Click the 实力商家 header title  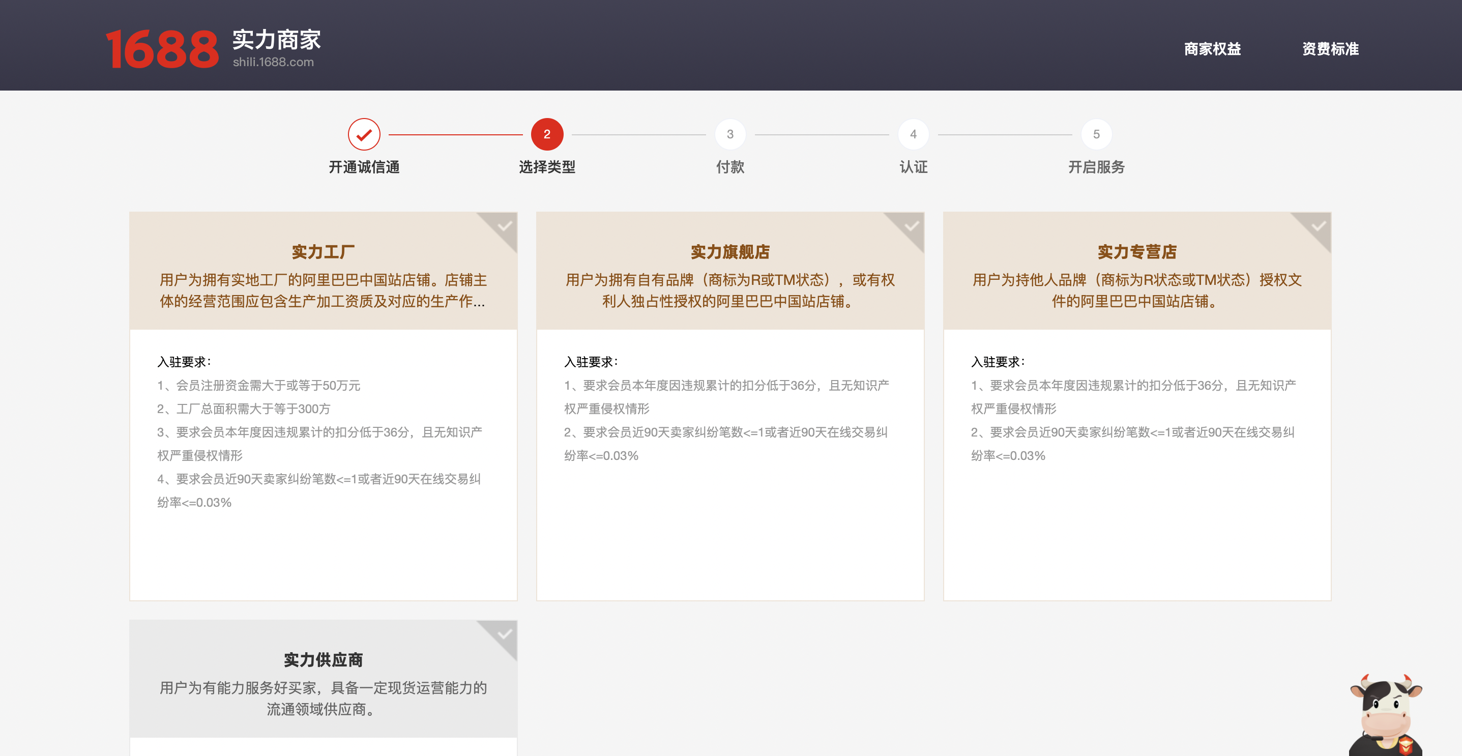(276, 40)
